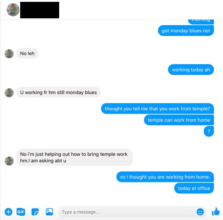This screenshot has width=223, height=220.
Task: Send a thumbs-up like
Action: click(216, 212)
